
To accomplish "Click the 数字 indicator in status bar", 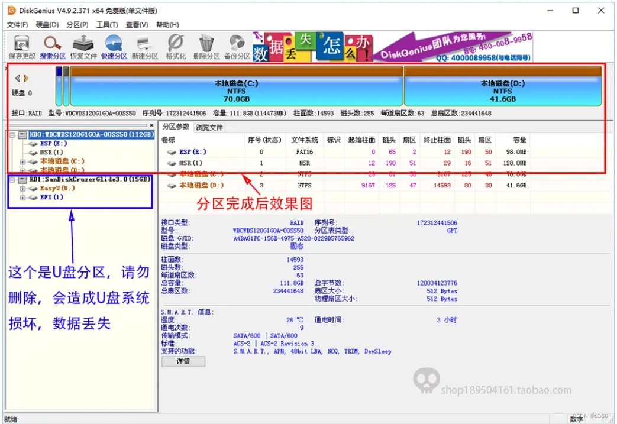I will point(576,420).
